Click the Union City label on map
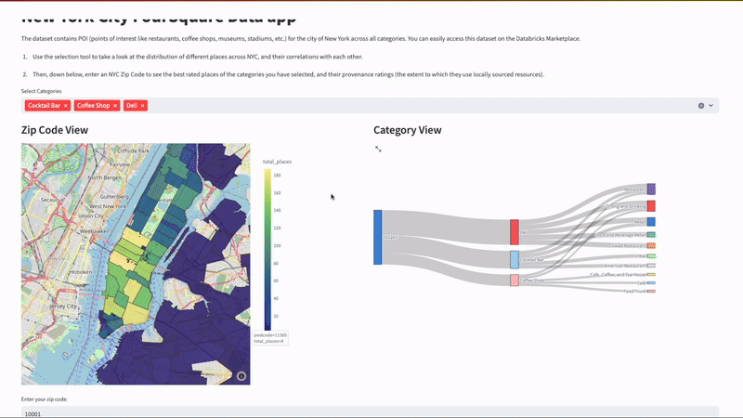This screenshot has height=418, width=743. 91,216
